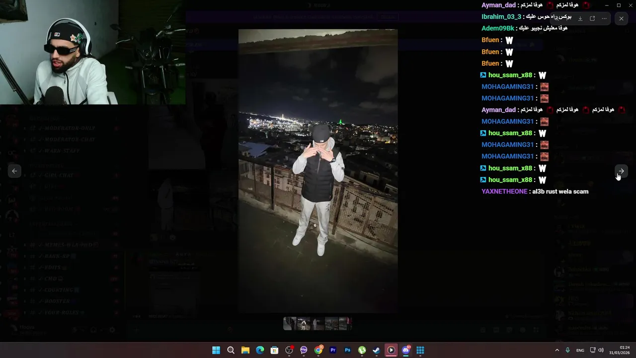Expand the hidden system tray icons
The width and height of the screenshot is (636, 358).
556,350
